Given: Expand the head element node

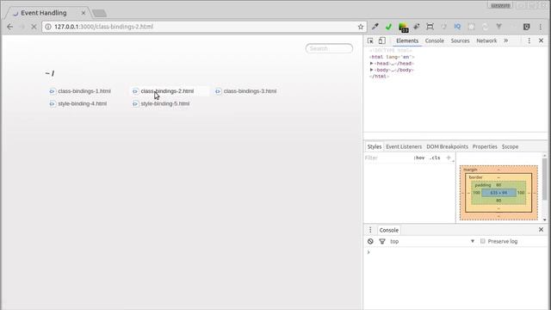Looking at the screenshot, I should 371,63.
